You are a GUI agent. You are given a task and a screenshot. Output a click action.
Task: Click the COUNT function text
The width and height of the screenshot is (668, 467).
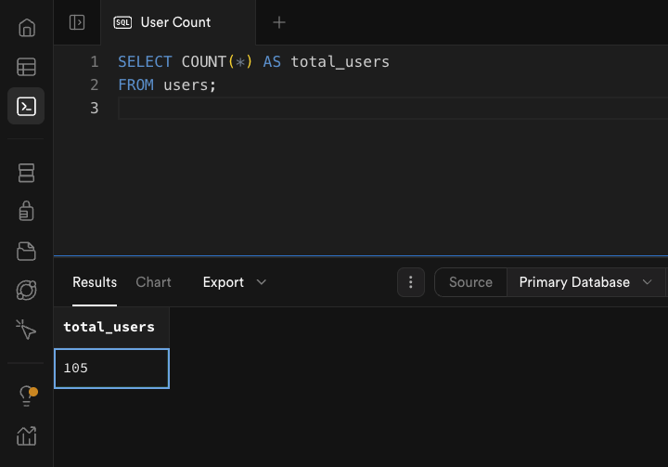coord(203,62)
